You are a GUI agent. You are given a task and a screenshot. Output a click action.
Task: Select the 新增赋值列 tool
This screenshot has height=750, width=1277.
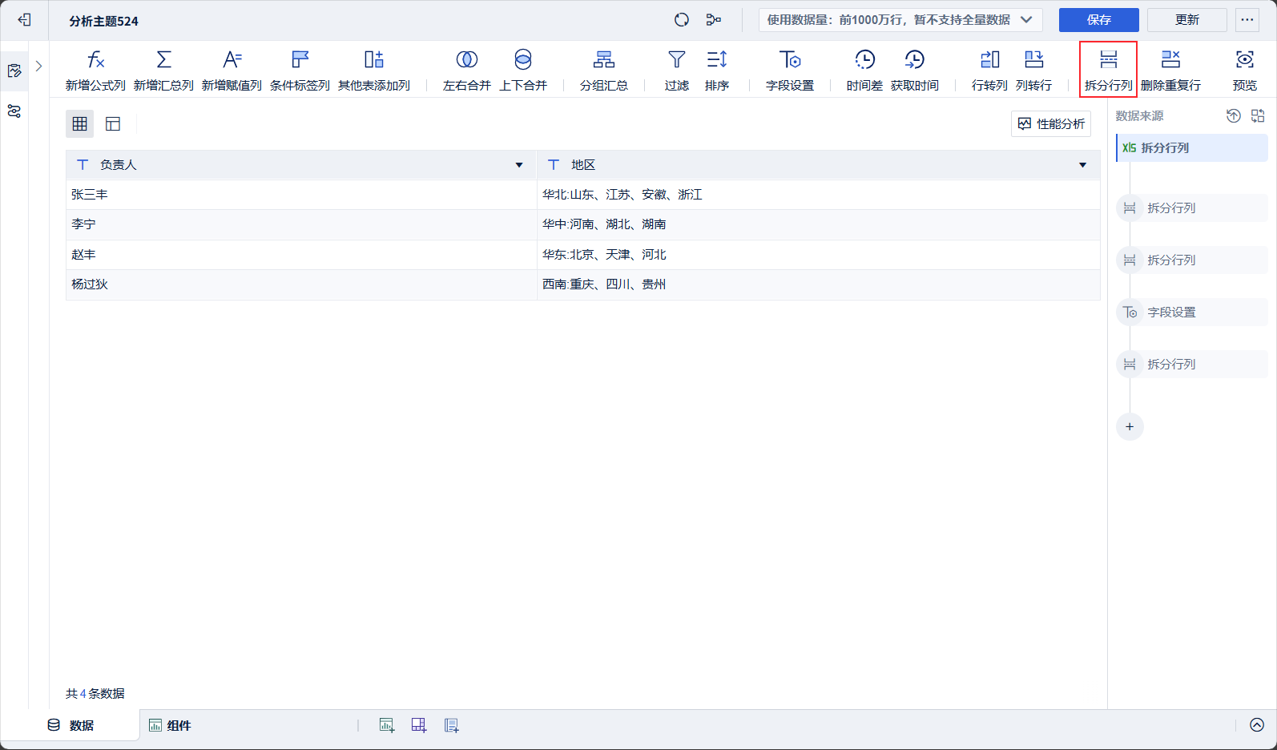click(232, 70)
